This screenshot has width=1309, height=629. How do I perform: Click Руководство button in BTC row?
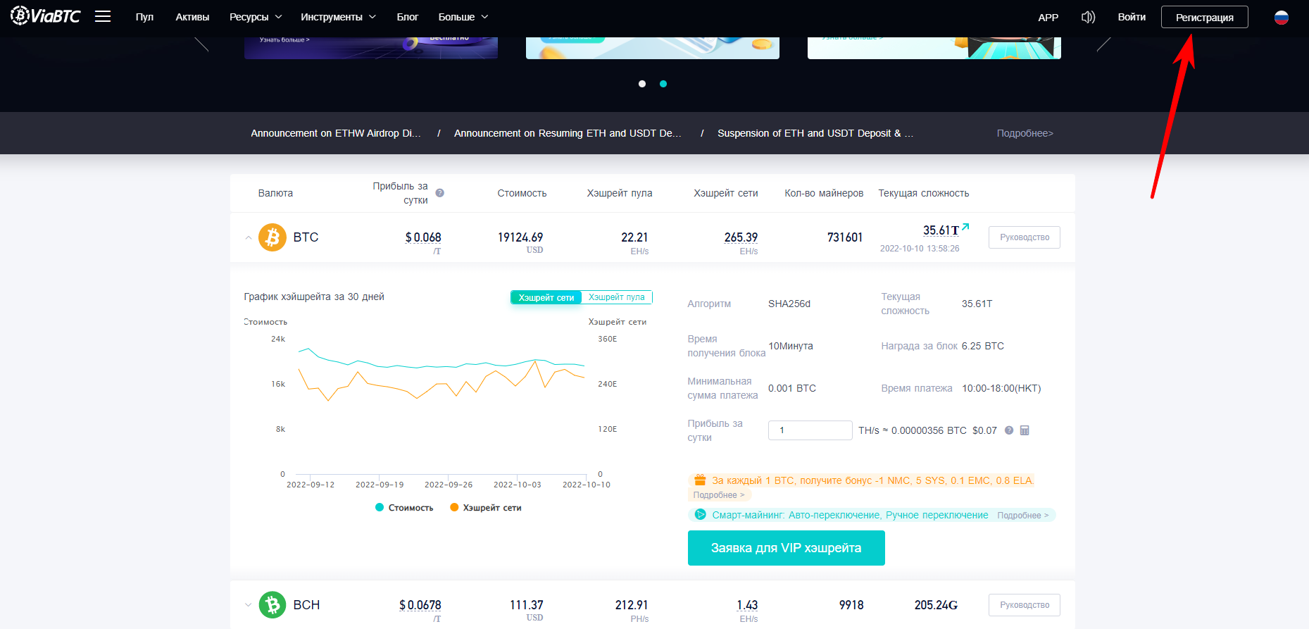pyautogui.click(x=1024, y=237)
